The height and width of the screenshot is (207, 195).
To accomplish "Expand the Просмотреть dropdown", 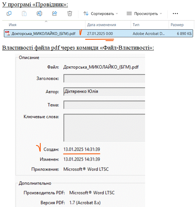I will (161, 14).
